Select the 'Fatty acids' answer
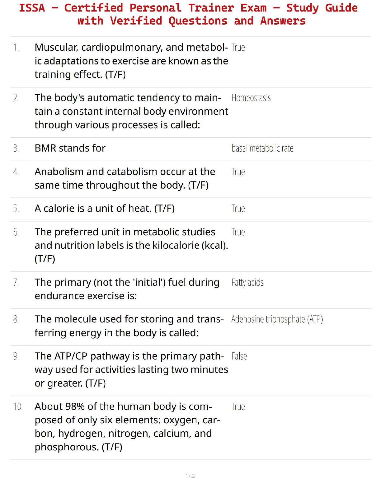This screenshot has height=493, width=381. (x=247, y=283)
